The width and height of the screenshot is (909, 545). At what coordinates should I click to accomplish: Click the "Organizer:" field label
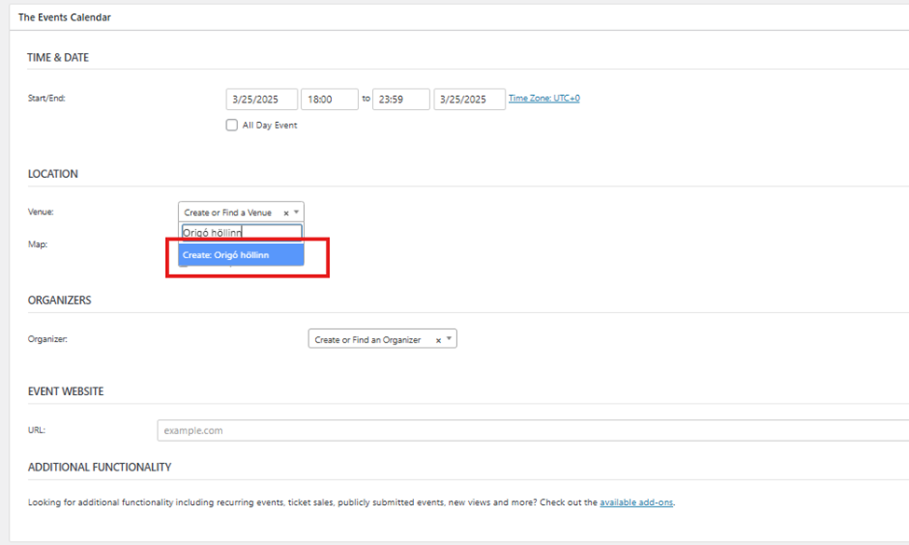[48, 340]
